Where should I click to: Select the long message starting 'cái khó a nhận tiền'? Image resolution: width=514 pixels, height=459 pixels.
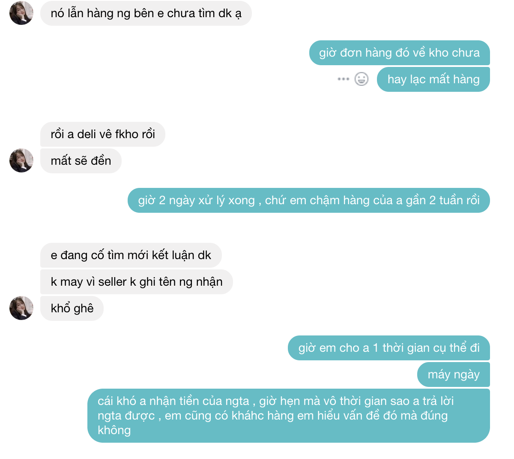(289, 416)
